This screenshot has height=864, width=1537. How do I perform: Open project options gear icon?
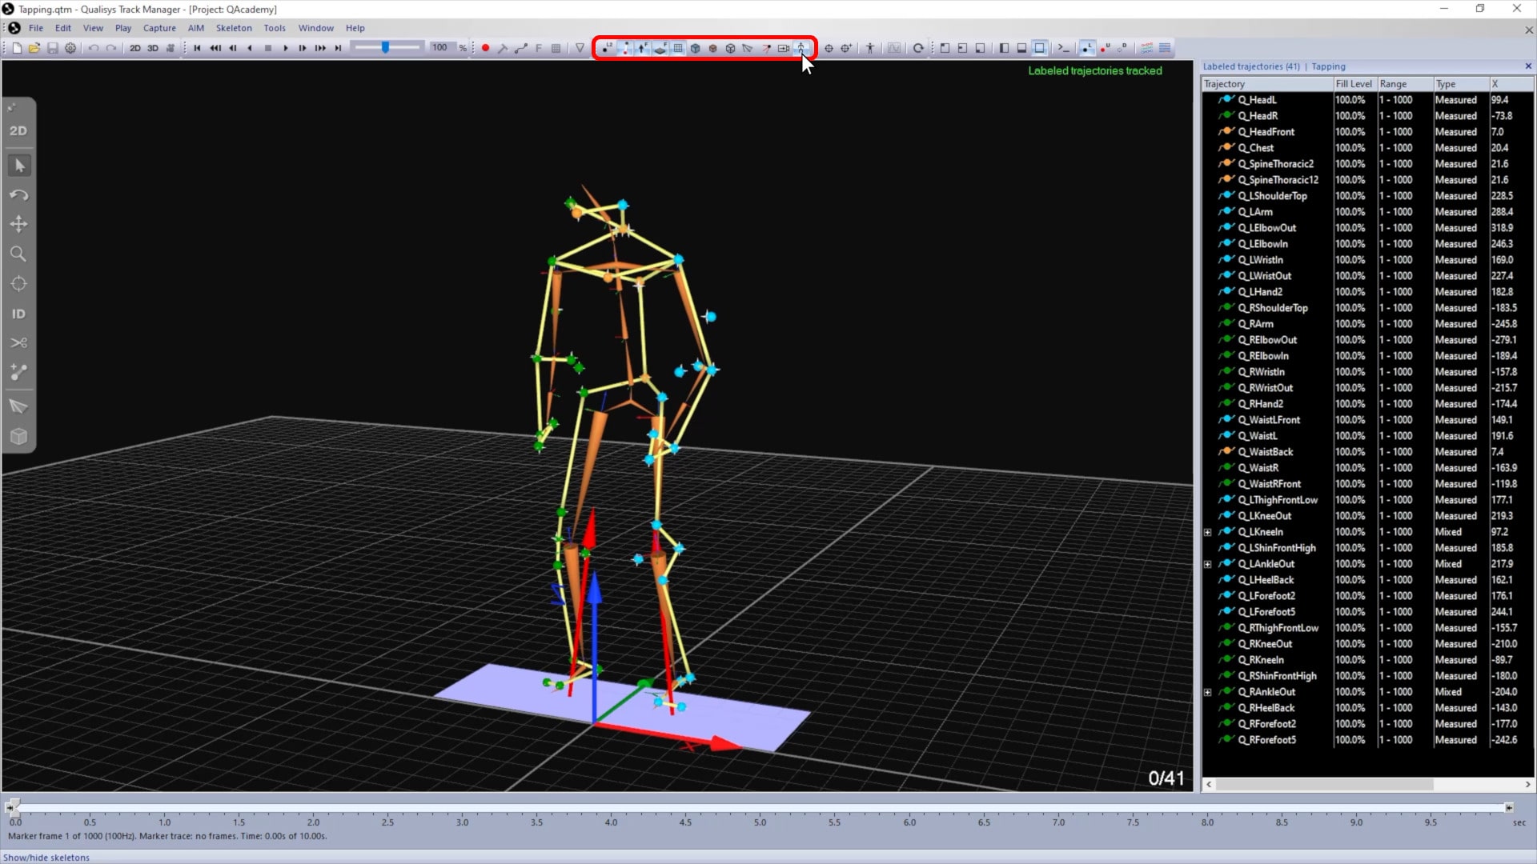[70, 48]
